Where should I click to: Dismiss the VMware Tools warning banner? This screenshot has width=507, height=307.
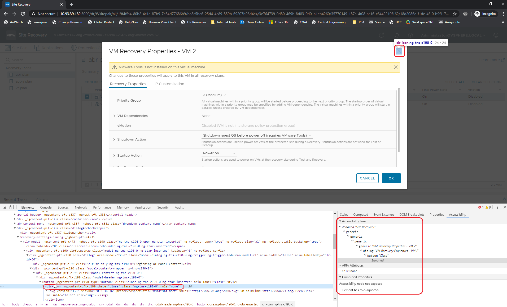395,67
